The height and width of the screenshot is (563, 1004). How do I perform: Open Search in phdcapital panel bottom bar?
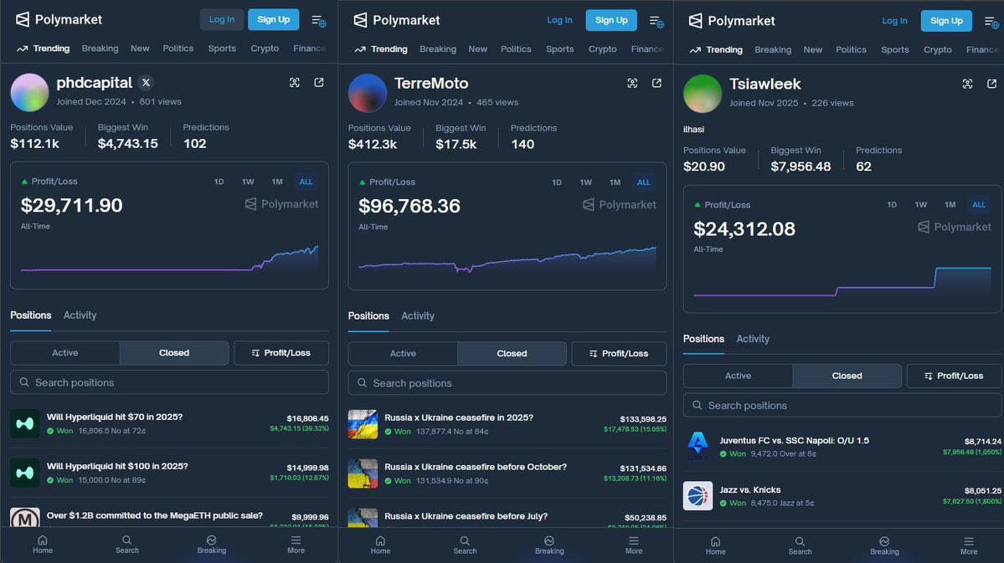coord(126,545)
